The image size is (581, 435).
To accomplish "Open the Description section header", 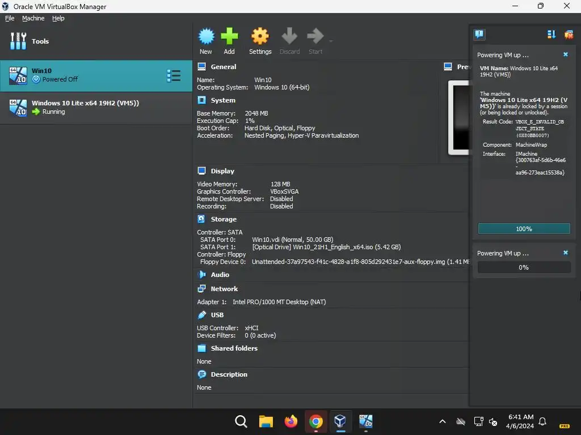I will pyautogui.click(x=229, y=374).
